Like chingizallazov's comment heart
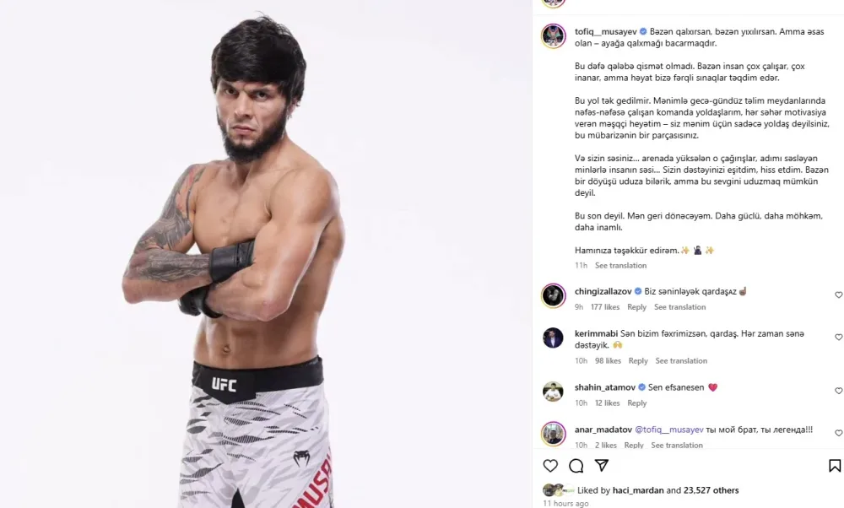 tap(838, 295)
